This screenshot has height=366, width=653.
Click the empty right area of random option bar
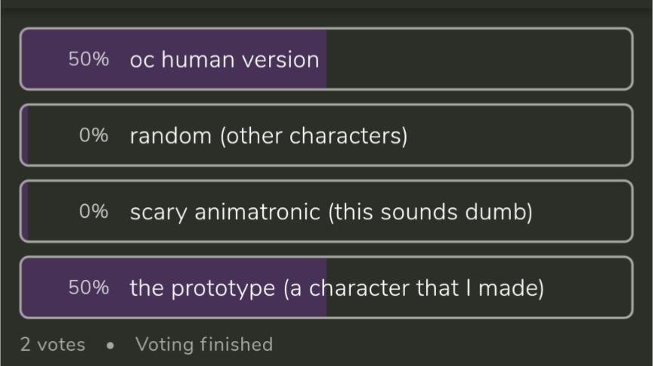click(521, 135)
